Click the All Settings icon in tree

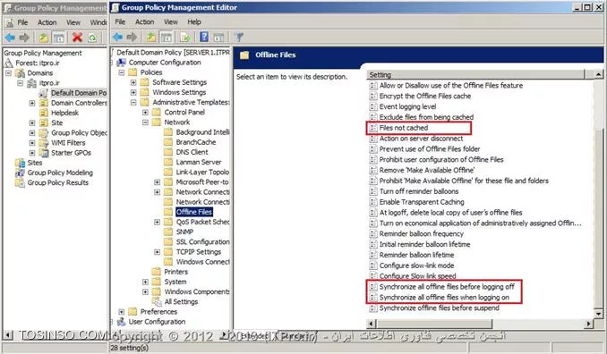coord(157,301)
